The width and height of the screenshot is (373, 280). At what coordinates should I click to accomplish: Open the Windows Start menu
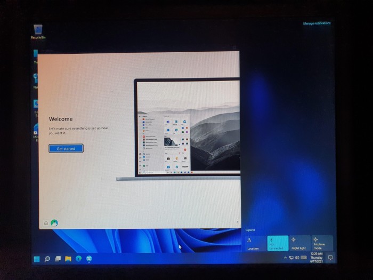pyautogui.click(x=37, y=259)
